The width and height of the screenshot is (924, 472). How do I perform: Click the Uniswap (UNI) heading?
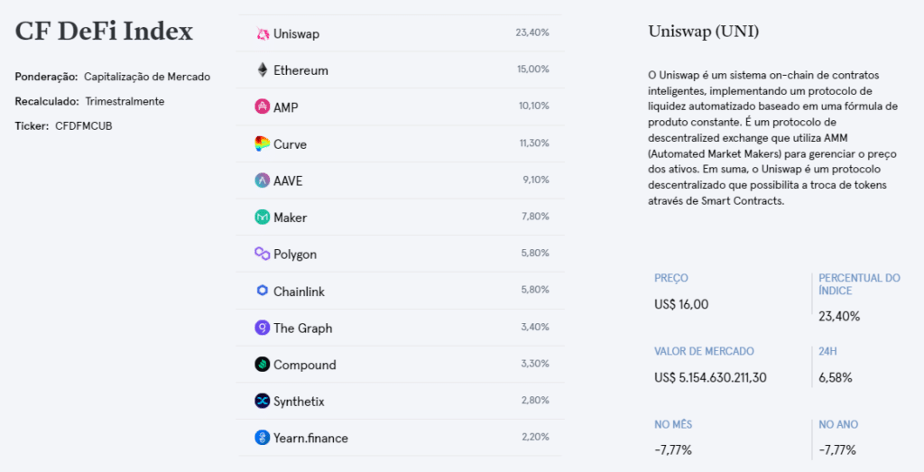pos(703,32)
